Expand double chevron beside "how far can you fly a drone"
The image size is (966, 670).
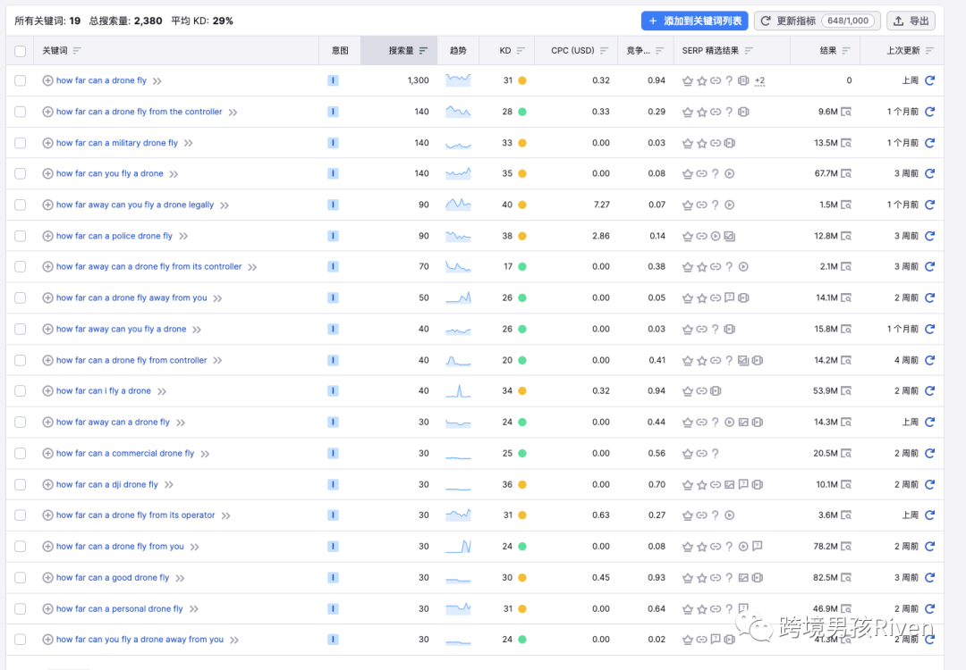tap(174, 174)
